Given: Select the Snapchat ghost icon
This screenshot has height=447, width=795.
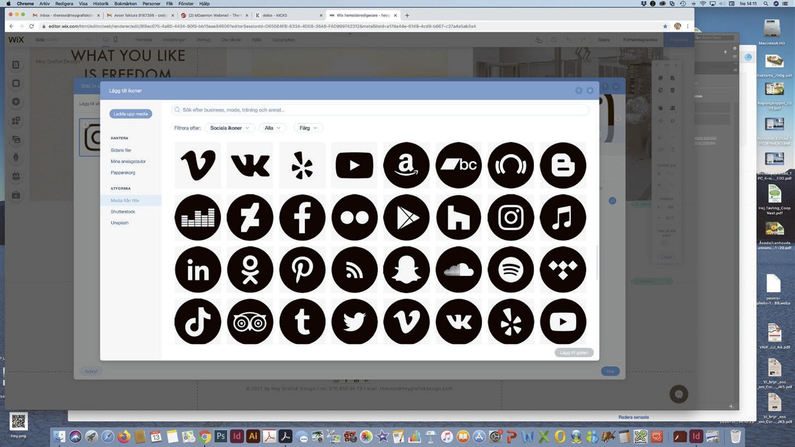Looking at the screenshot, I should click(x=407, y=270).
